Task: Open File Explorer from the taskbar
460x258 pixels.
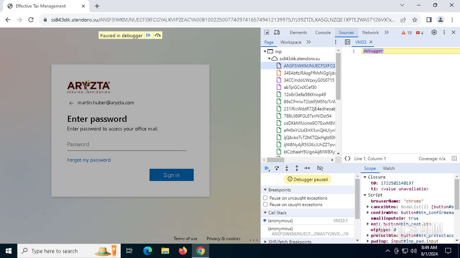Action: [165, 251]
